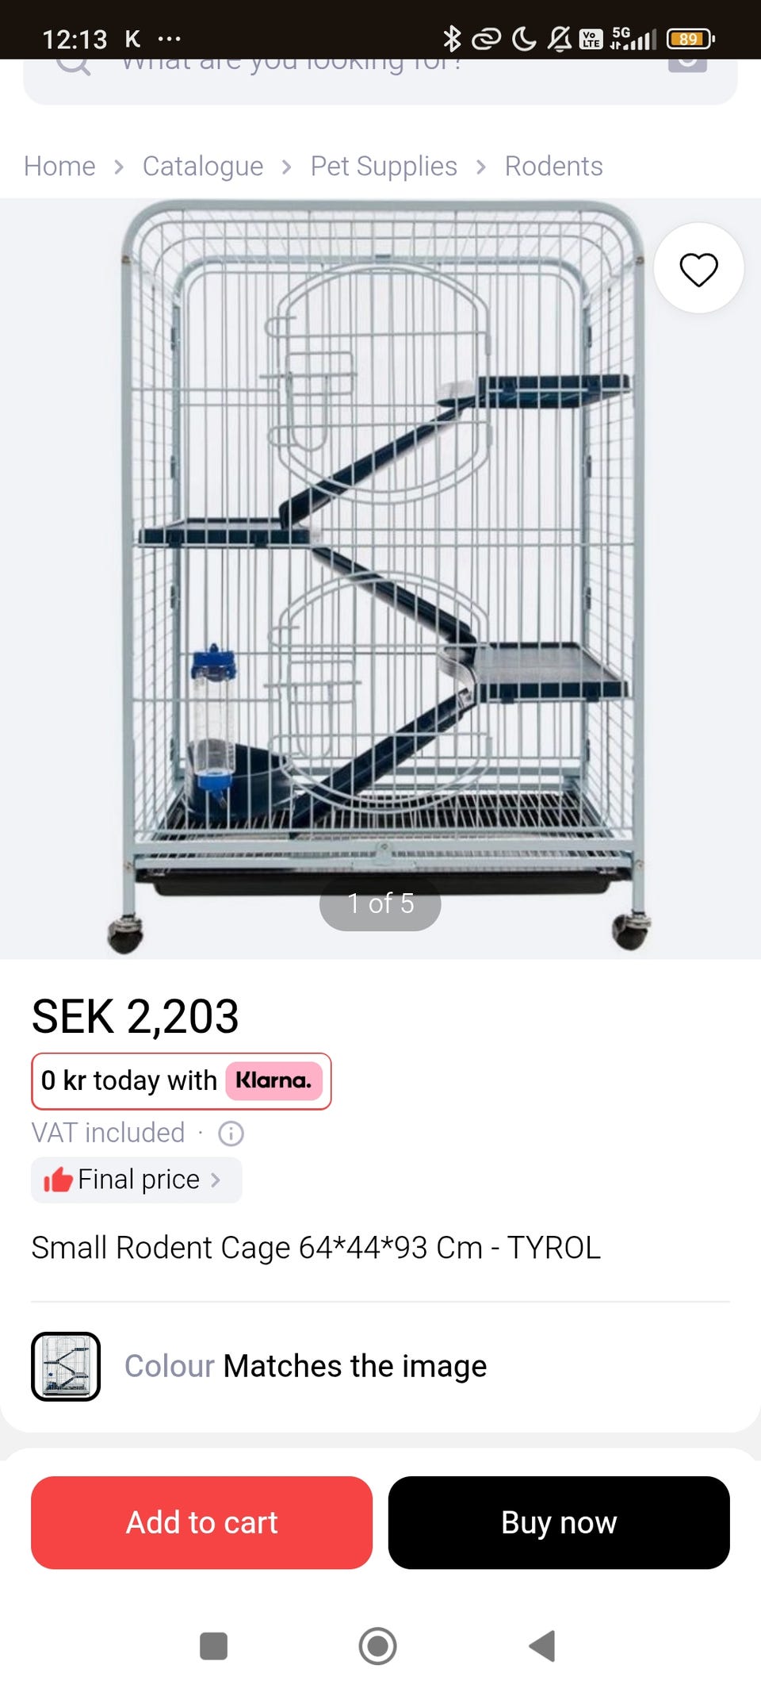761x1692 pixels.
Task: Go to Home breadcrumb
Action: click(x=59, y=167)
